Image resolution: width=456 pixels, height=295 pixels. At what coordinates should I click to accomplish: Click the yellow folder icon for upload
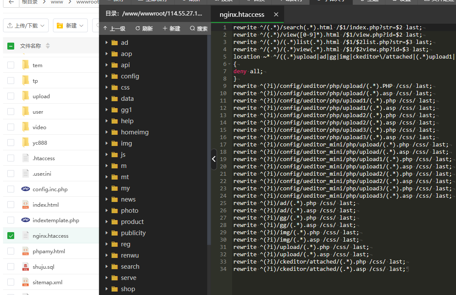pyautogui.click(x=25, y=96)
